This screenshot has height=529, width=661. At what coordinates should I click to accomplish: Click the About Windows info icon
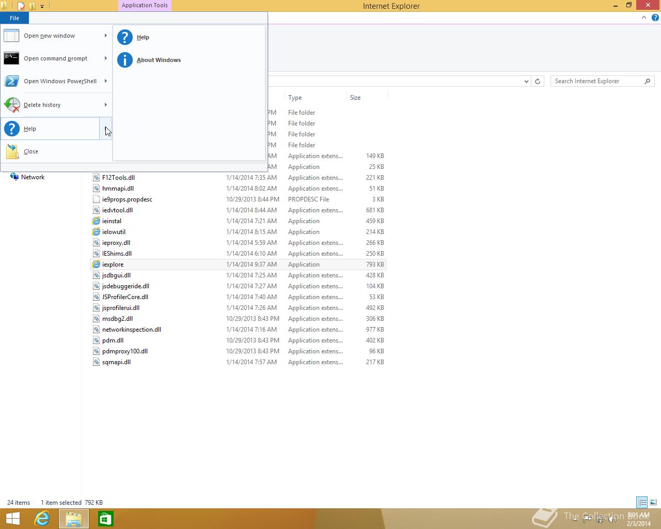point(125,60)
